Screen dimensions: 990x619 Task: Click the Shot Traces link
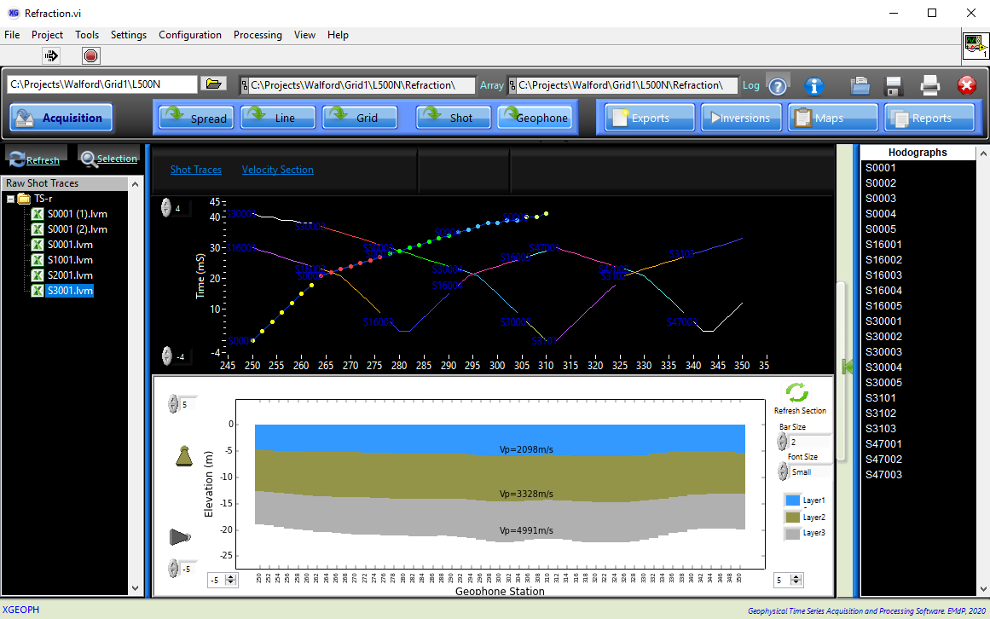[x=195, y=169]
